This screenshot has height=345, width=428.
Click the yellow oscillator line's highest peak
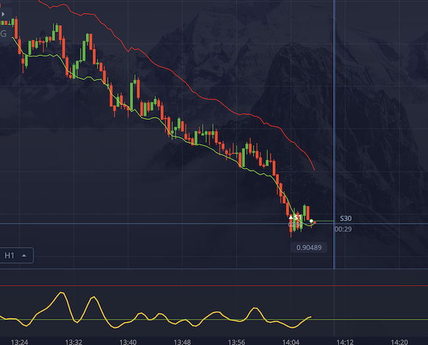62,293
